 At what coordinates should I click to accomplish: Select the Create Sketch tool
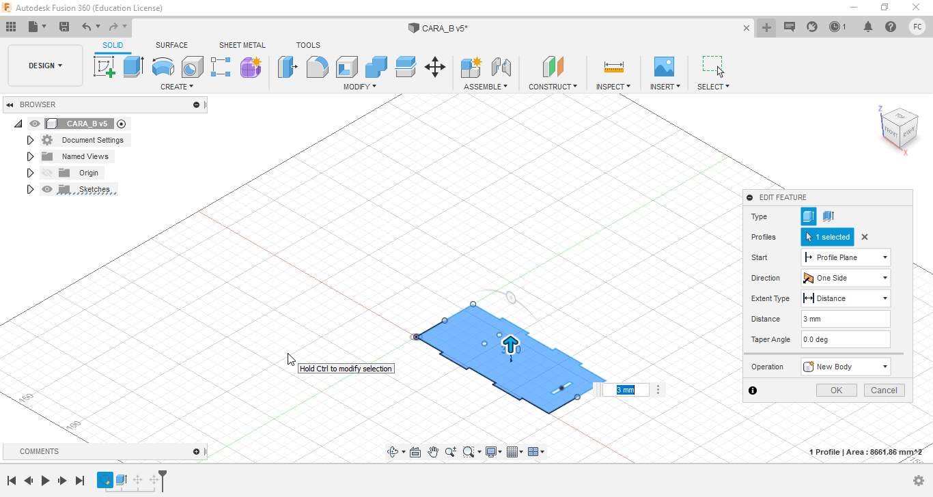104,67
